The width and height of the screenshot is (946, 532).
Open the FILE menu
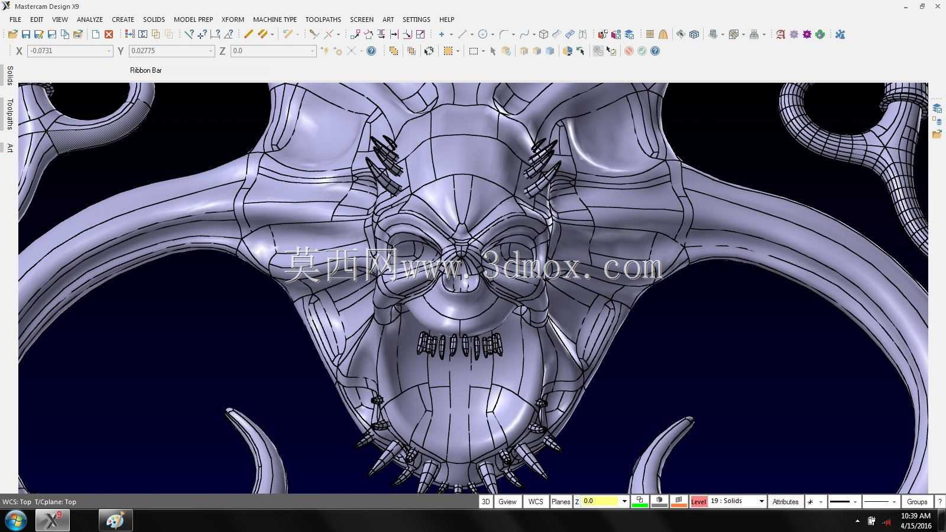(x=15, y=20)
